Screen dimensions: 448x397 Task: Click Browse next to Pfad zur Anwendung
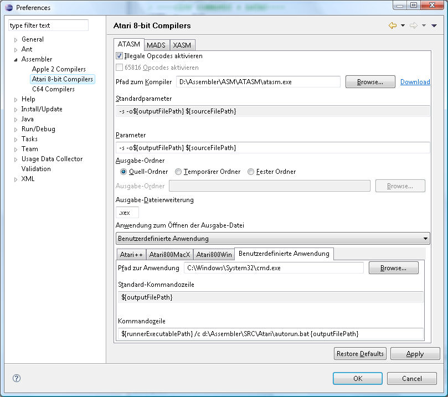coord(393,268)
